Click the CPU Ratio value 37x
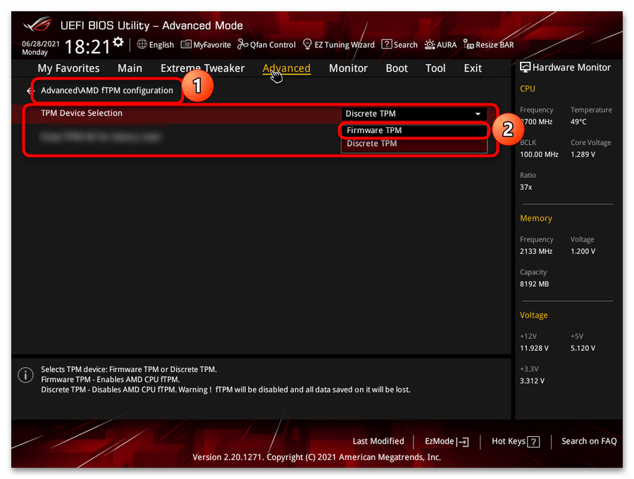 526,187
